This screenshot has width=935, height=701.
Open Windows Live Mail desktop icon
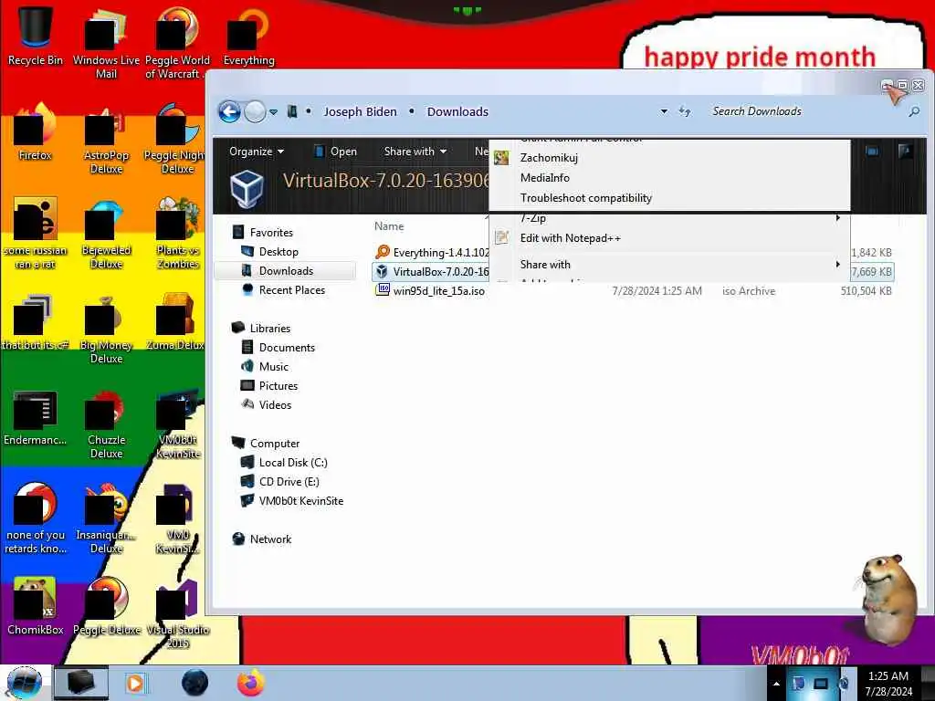pos(106,42)
